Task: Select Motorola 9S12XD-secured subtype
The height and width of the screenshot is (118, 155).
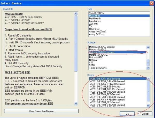Action: pos(118,47)
